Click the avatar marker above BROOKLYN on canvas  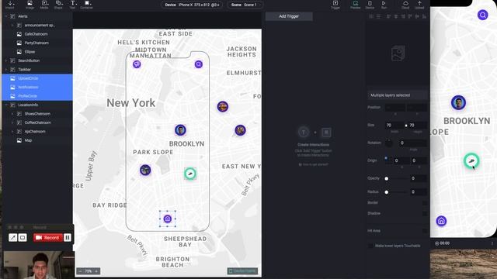click(180, 129)
